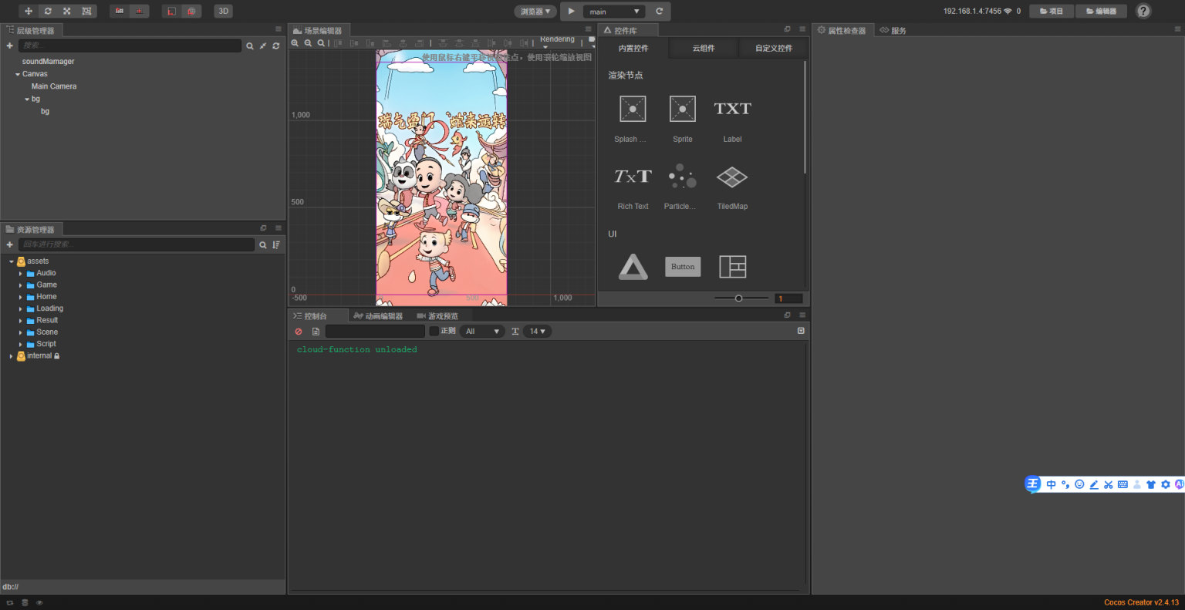Select the Rotate transform tool
1185x610 pixels.
[x=48, y=11]
